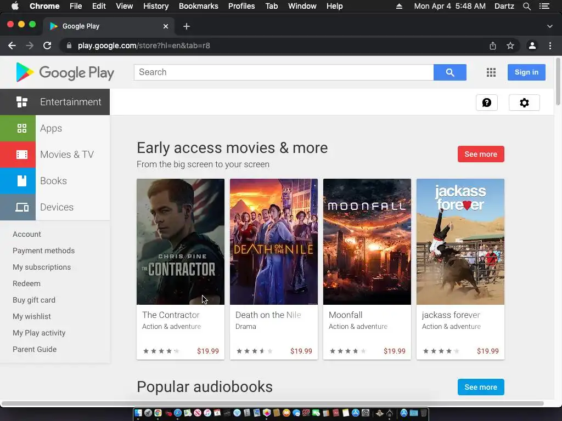Screen dimensions: 562x421
Task: Expand the tab search chevron
Action: 550,26
